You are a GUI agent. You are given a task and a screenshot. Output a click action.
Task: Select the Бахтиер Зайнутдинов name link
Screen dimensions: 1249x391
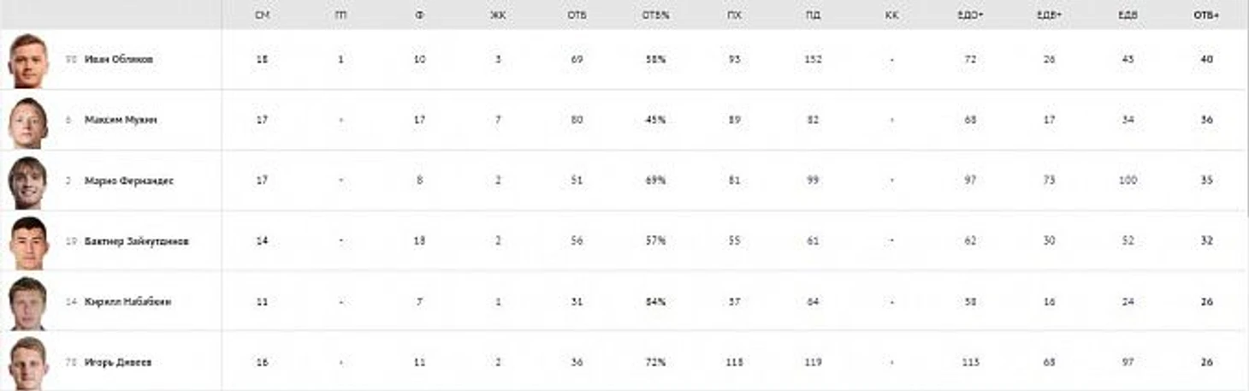(x=137, y=242)
